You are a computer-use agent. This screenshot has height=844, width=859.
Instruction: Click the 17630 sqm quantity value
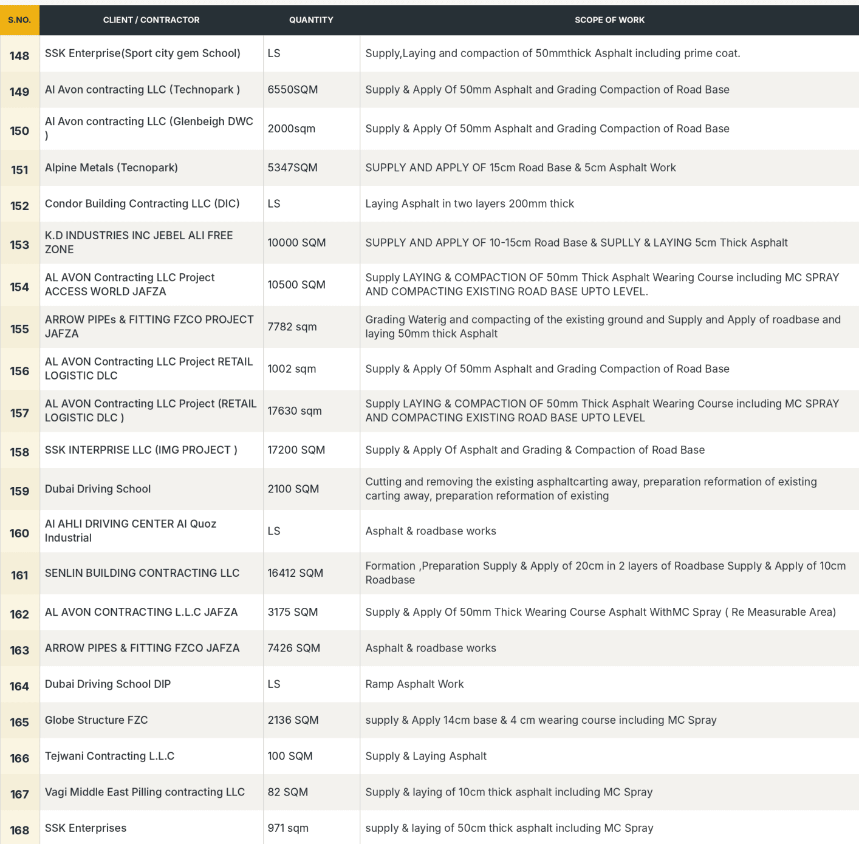pyautogui.click(x=295, y=411)
